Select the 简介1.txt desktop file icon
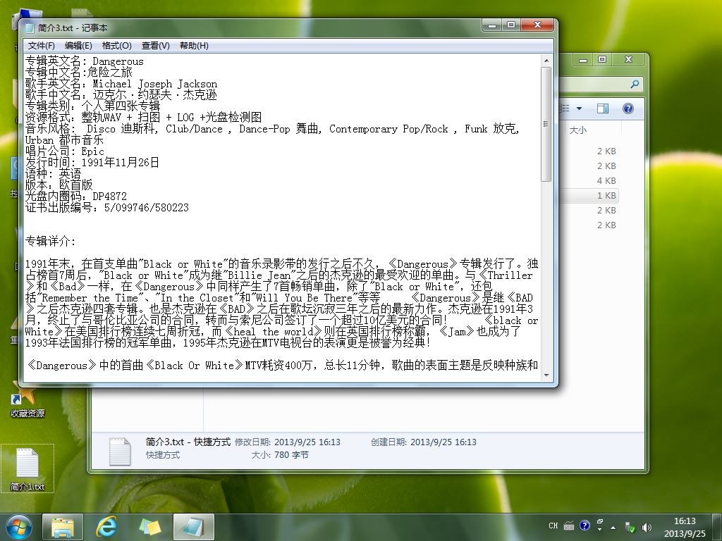 pyautogui.click(x=27, y=468)
